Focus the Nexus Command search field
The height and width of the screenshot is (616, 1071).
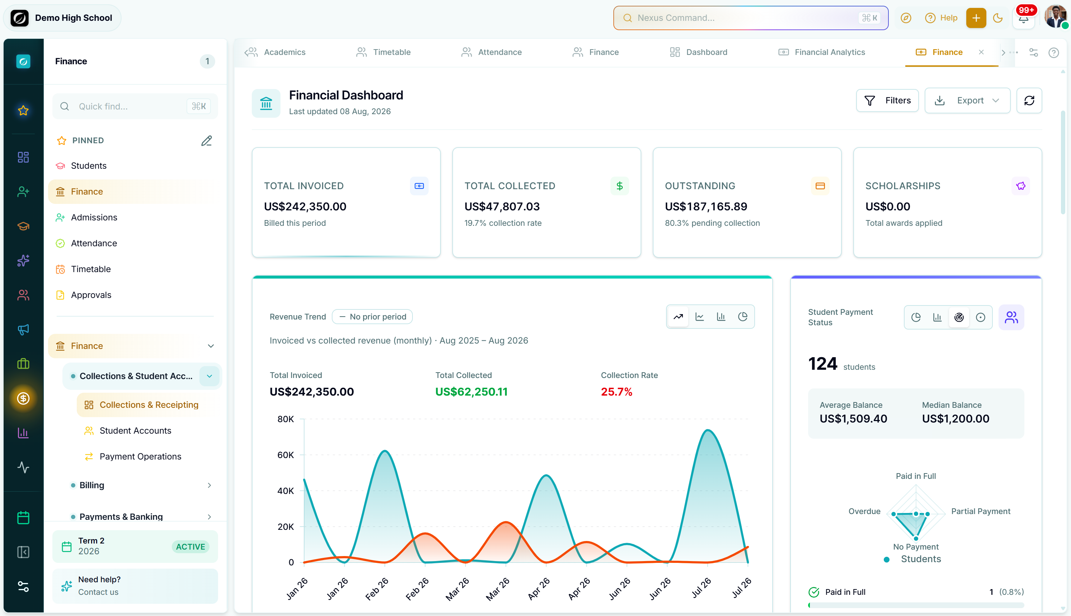tap(751, 18)
